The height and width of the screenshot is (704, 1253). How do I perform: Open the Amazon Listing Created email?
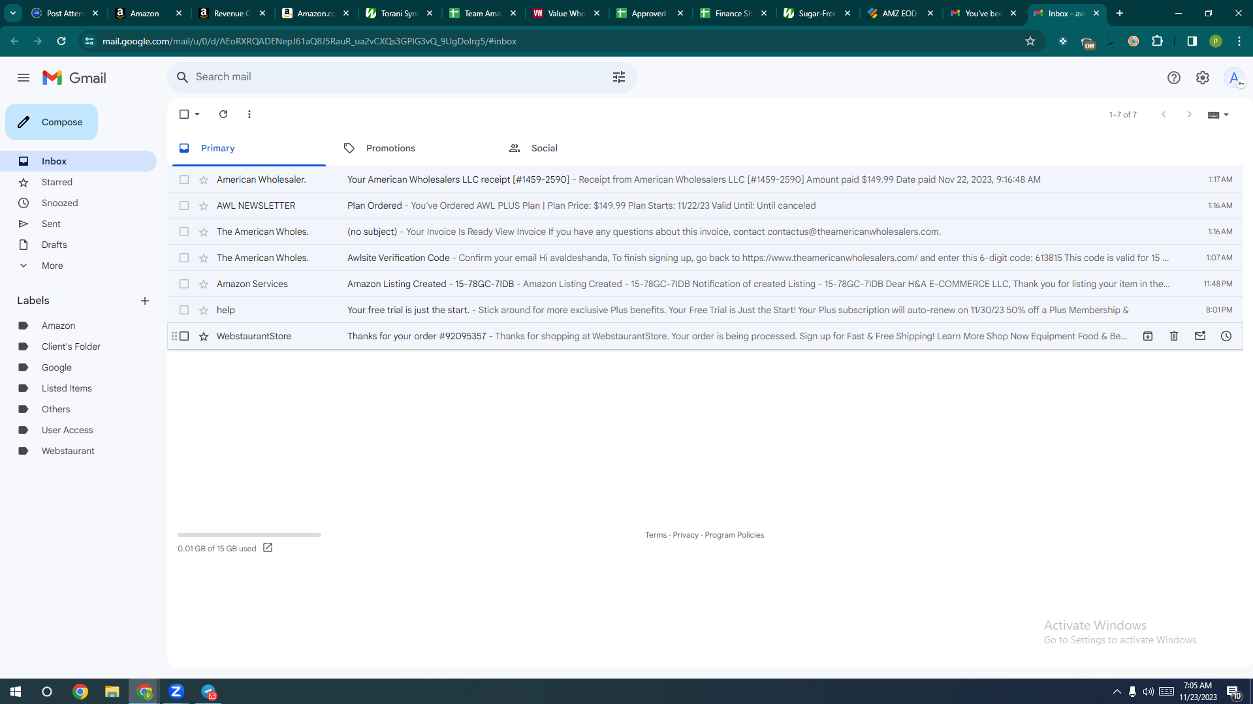(705, 284)
